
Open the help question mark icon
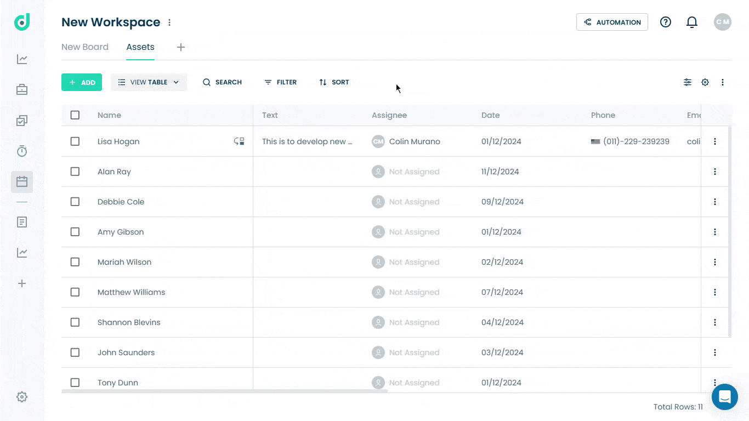click(666, 22)
